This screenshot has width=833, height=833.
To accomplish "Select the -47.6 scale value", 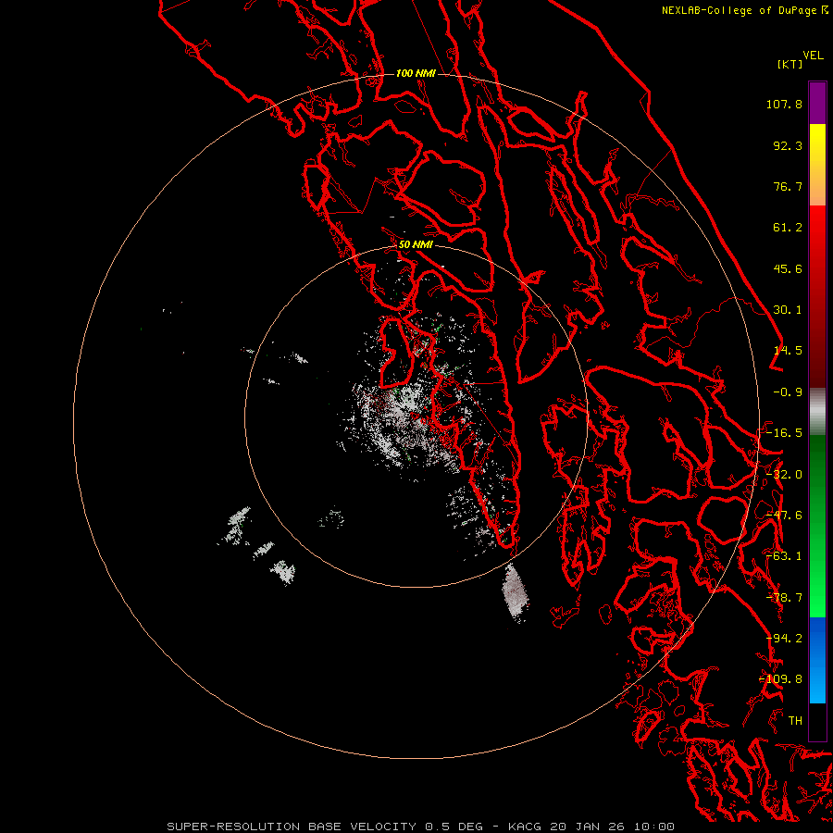I will [x=784, y=516].
